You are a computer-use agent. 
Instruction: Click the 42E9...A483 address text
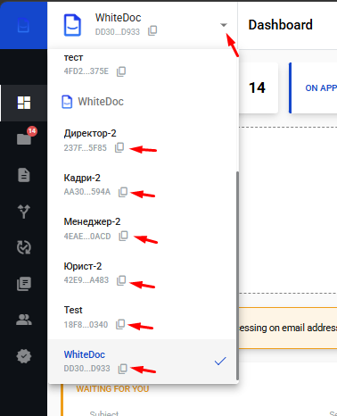pos(86,280)
